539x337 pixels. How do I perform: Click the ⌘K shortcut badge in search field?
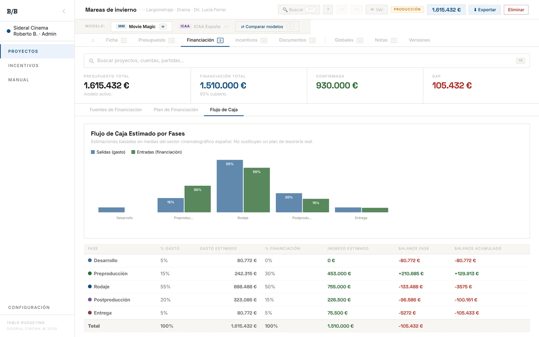coord(521,61)
